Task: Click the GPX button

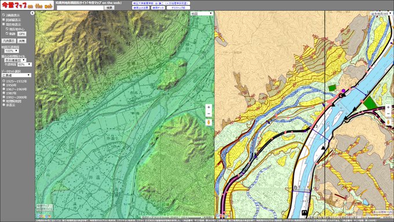Action: [22, 34]
